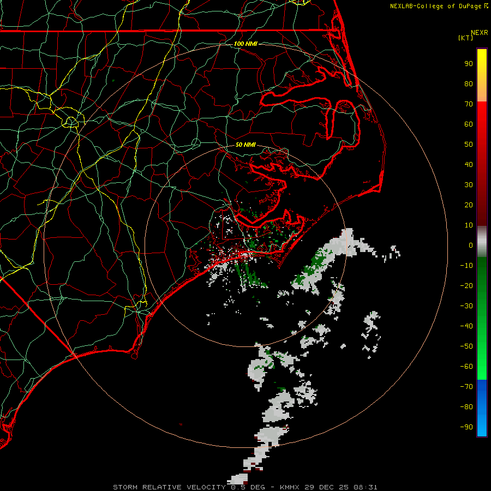Click the -50 knot scale value
Viewport: 491px width, 491px height.
click(466, 346)
